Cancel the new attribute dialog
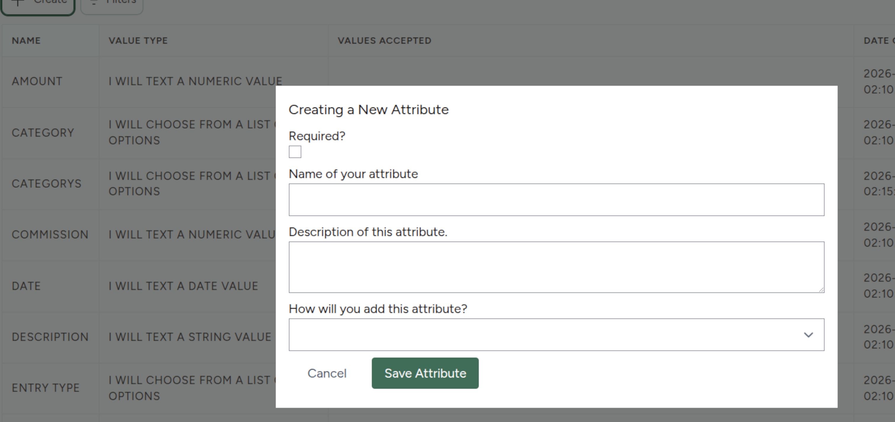The width and height of the screenshot is (895, 422). (326, 373)
